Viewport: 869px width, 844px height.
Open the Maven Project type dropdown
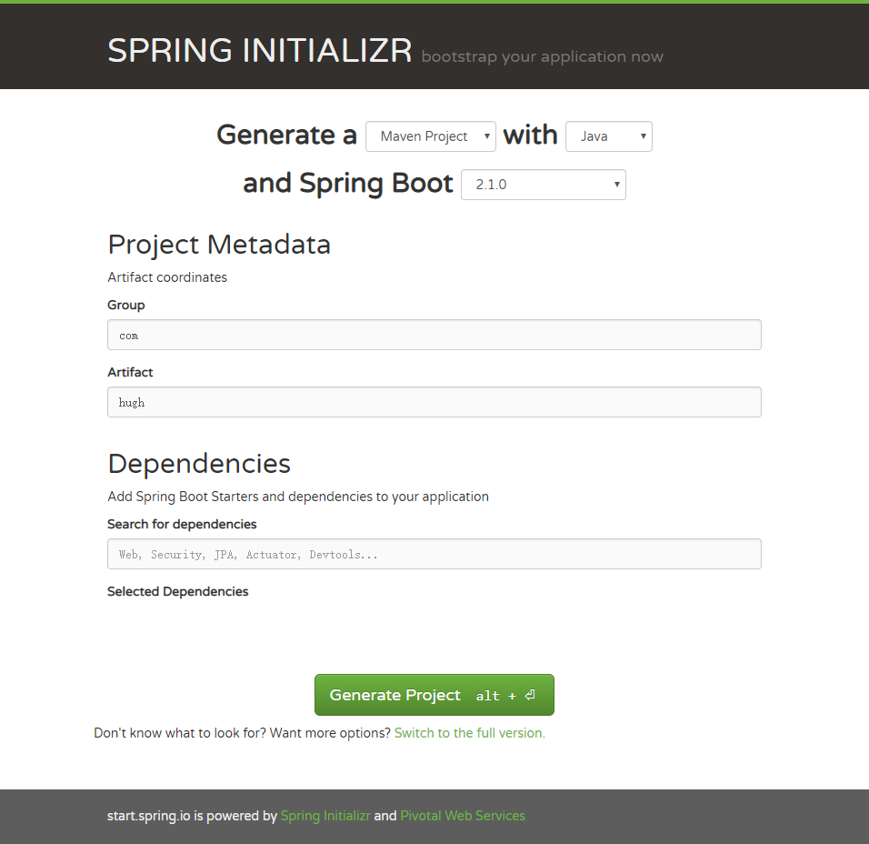click(x=431, y=136)
